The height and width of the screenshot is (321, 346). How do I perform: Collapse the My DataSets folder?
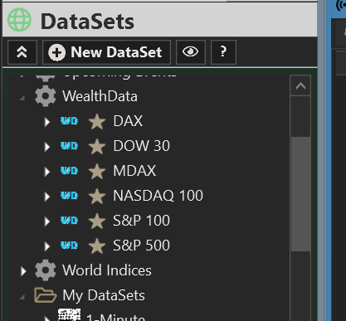click(x=22, y=297)
